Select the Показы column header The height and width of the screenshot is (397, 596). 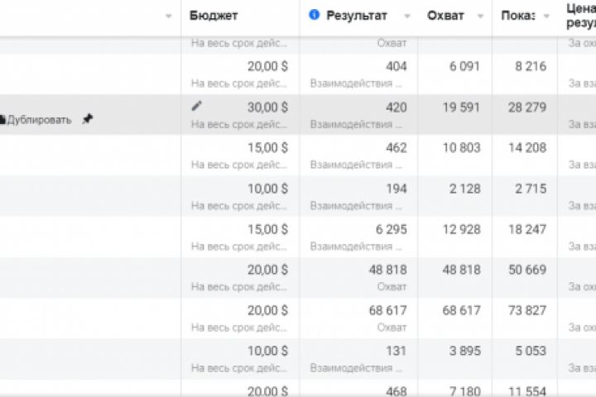[x=518, y=16]
